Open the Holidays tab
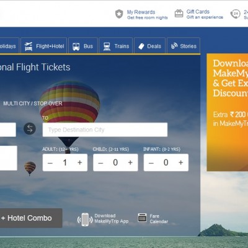The height and width of the screenshot is (248, 248). point(9,46)
